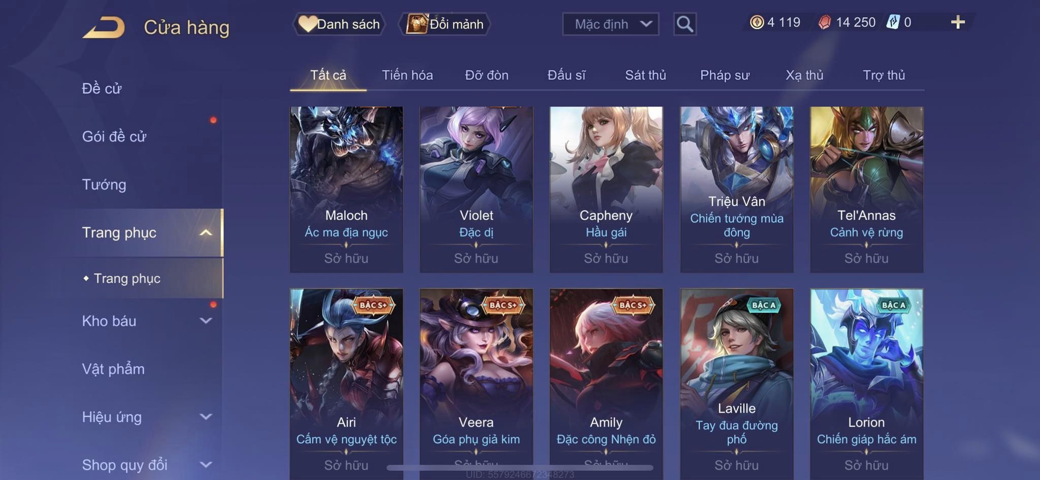Tap the plus icon to add currency
This screenshot has height=480, width=1040.
click(x=958, y=22)
